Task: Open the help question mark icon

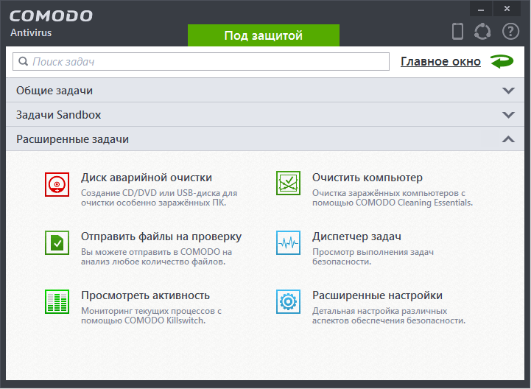Action: (510, 31)
